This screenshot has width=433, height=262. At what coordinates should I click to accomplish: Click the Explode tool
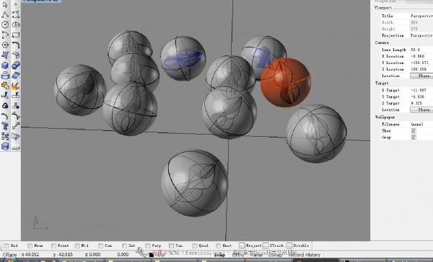coord(16,86)
